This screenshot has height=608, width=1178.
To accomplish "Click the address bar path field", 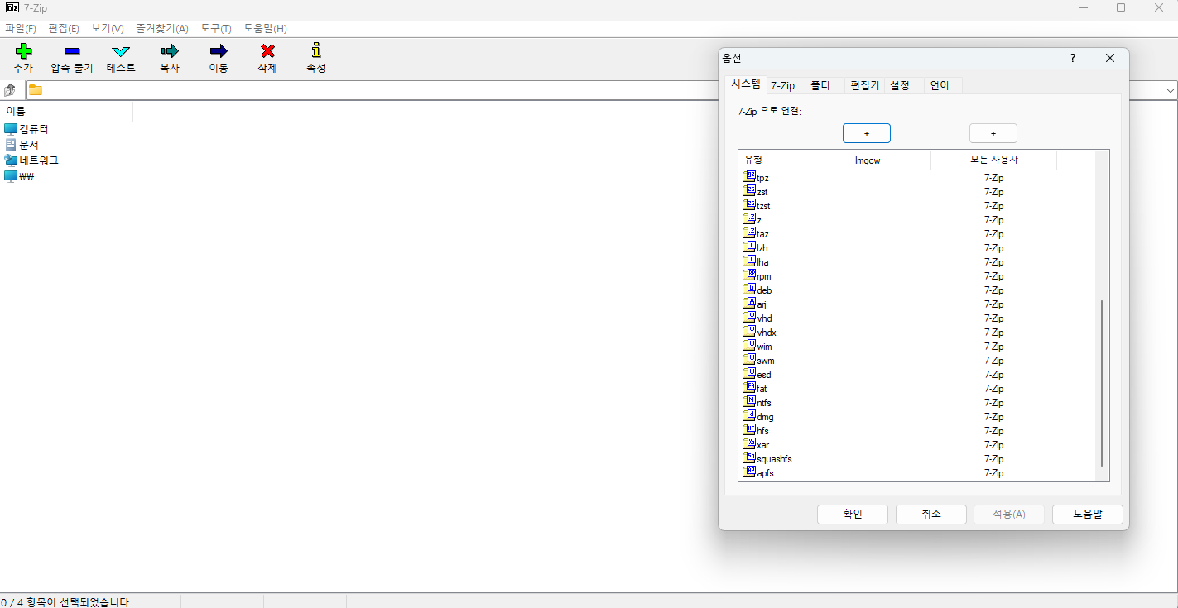I will coord(596,90).
